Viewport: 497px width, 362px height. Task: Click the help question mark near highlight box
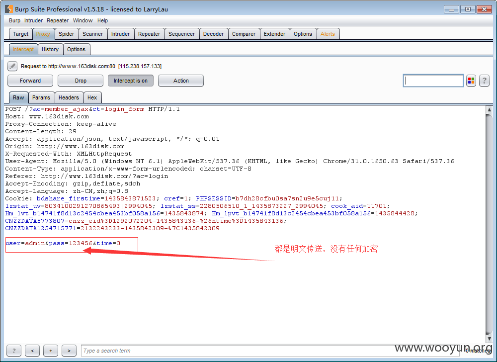click(x=484, y=81)
